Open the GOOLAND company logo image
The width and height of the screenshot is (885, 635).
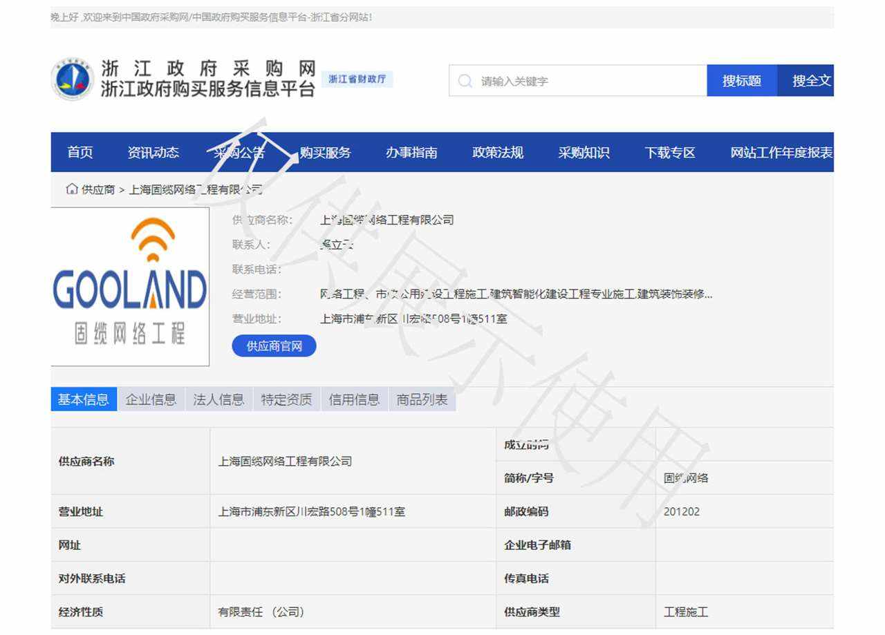tap(130, 286)
